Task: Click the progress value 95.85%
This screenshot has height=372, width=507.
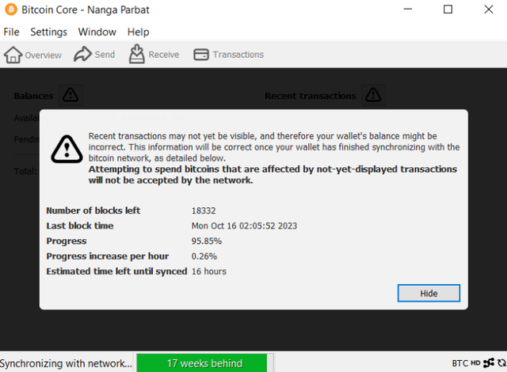Action: click(207, 241)
